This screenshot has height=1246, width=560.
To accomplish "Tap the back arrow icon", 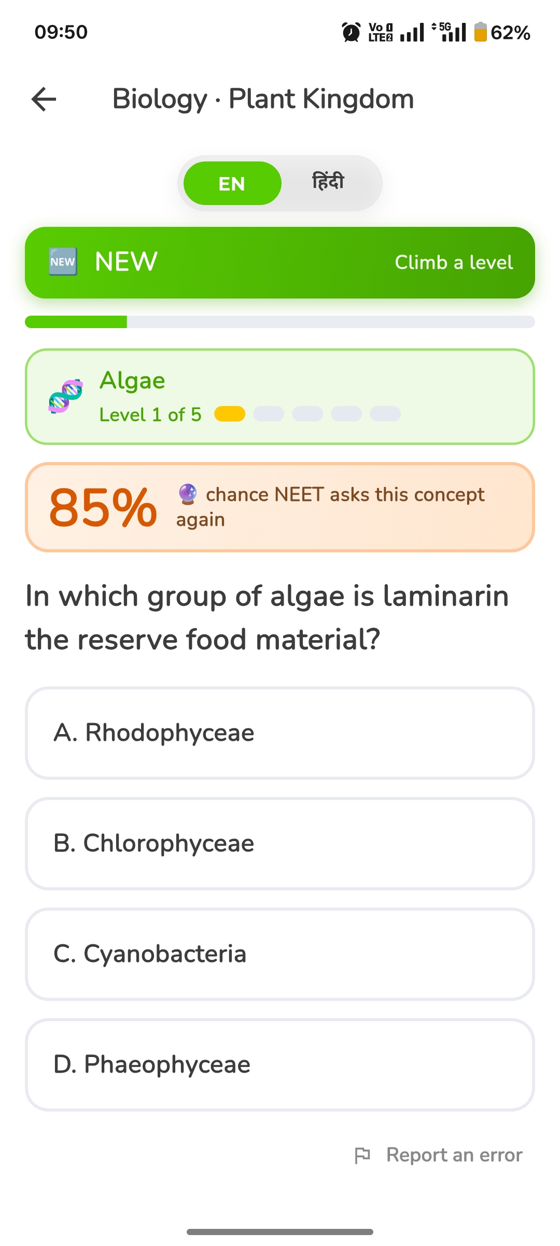I will (x=44, y=99).
